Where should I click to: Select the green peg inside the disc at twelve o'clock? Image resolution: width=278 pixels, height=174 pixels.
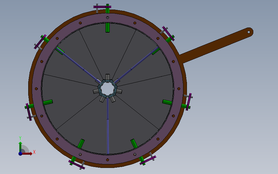click(107, 28)
